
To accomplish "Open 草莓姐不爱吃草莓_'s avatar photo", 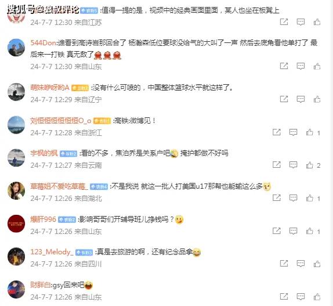I will [x=16, y=190].
